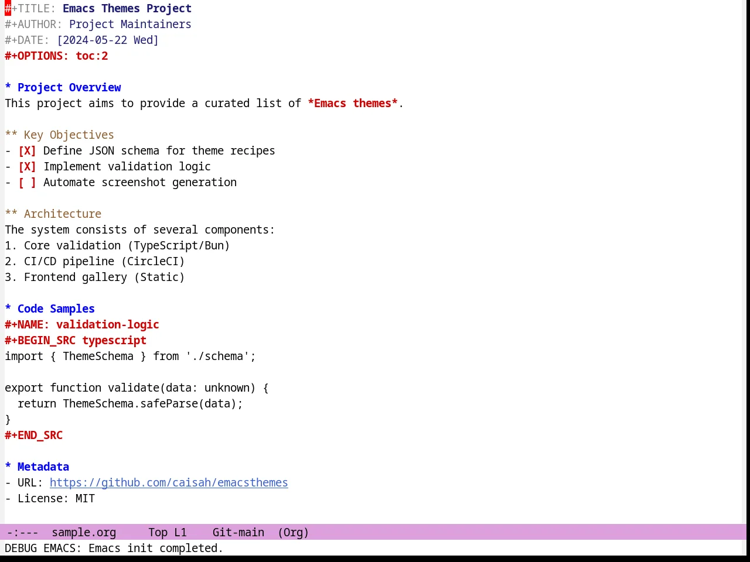
Task: Click the 'Emacs Themes Project' title text
Action: [127, 9]
